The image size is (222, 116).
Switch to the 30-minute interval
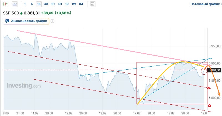46,4
